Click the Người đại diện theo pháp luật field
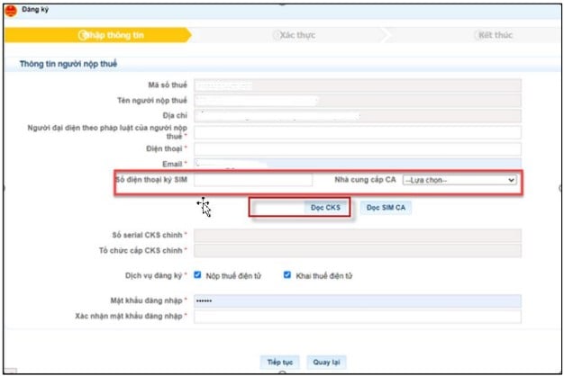Viewport: 564px width, 376px height. [x=358, y=132]
